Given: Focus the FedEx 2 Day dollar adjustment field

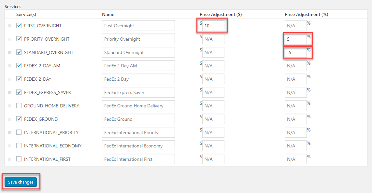Looking at the screenshot, I should tap(213, 79).
